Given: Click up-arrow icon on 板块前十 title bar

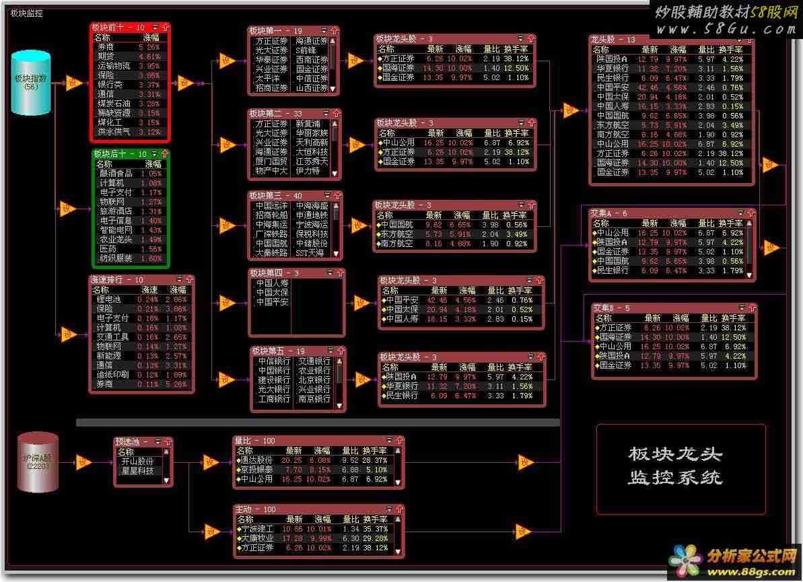Looking at the screenshot, I should [165, 27].
